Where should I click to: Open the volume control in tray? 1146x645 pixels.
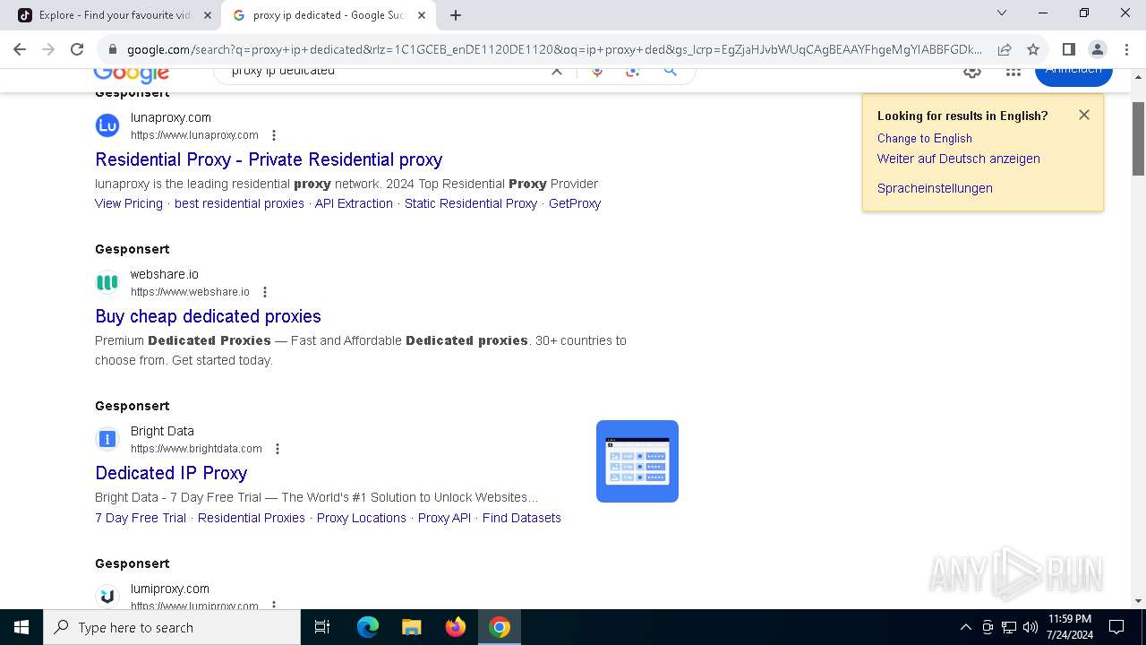tap(1031, 627)
